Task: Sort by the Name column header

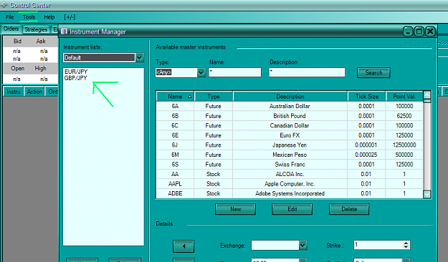Action: click(175, 97)
